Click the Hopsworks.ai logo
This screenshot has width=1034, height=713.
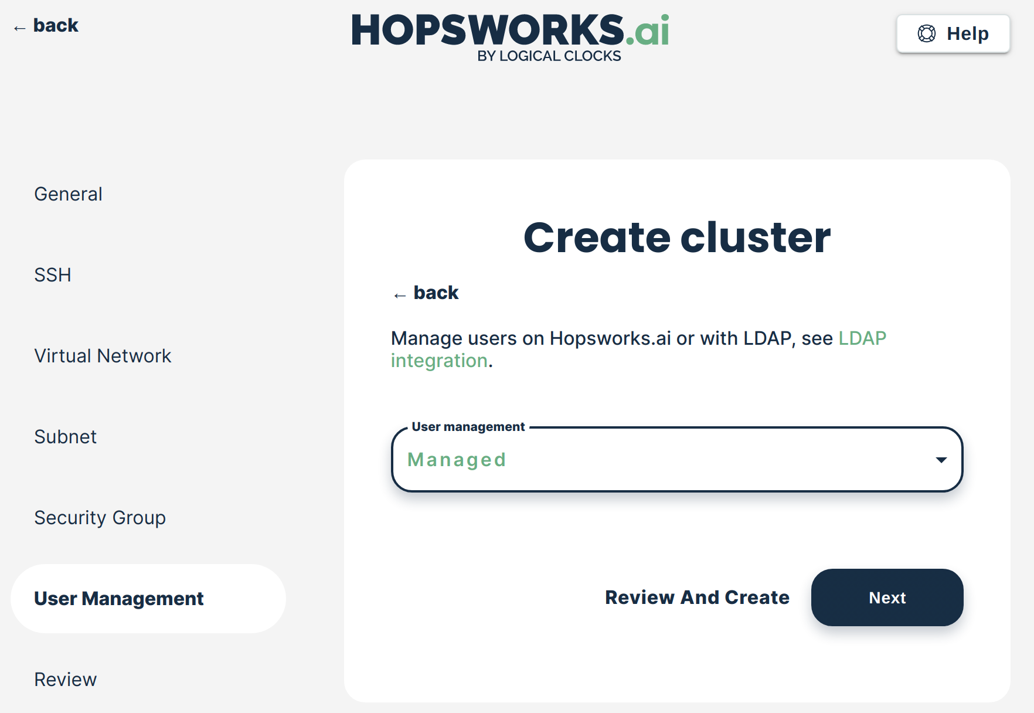(x=509, y=30)
